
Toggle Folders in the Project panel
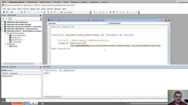[x=10, y=19]
